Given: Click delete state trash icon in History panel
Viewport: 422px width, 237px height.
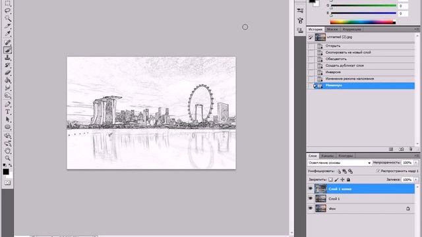Looking at the screenshot, I should (411, 149).
